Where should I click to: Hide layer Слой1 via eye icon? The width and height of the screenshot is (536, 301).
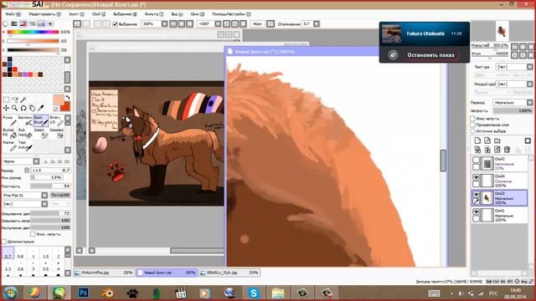476,212
